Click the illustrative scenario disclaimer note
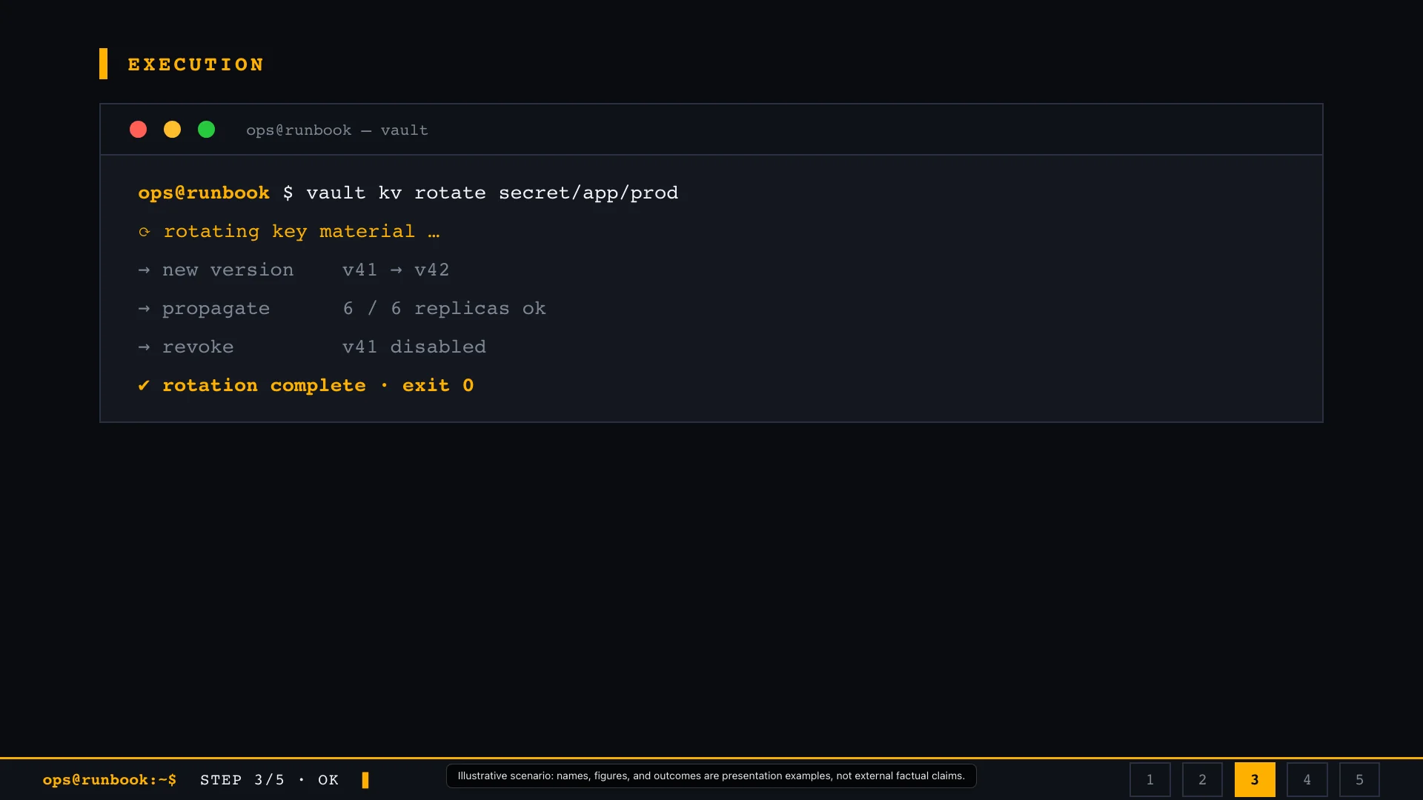 (x=711, y=776)
